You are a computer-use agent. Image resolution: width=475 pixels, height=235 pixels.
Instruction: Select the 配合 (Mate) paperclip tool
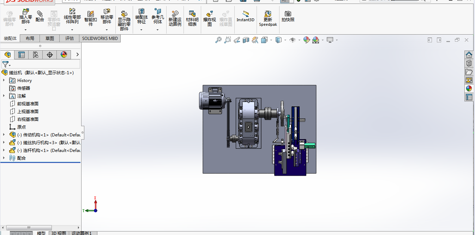40,16
